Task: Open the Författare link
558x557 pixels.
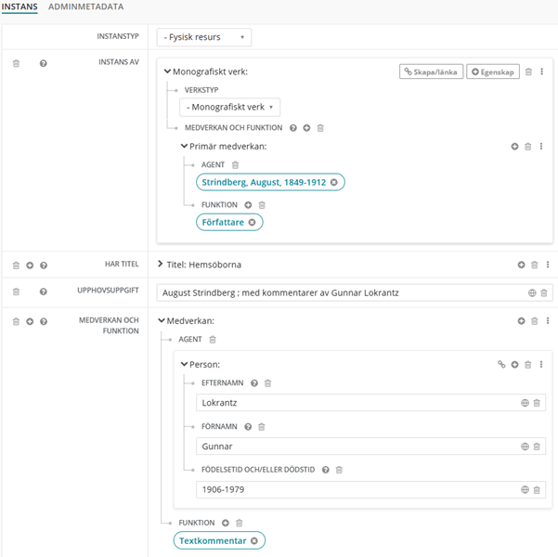Action: [x=223, y=222]
